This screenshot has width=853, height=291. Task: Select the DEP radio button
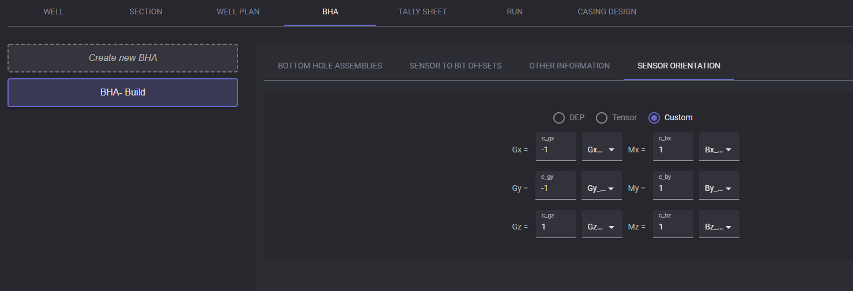click(x=559, y=118)
